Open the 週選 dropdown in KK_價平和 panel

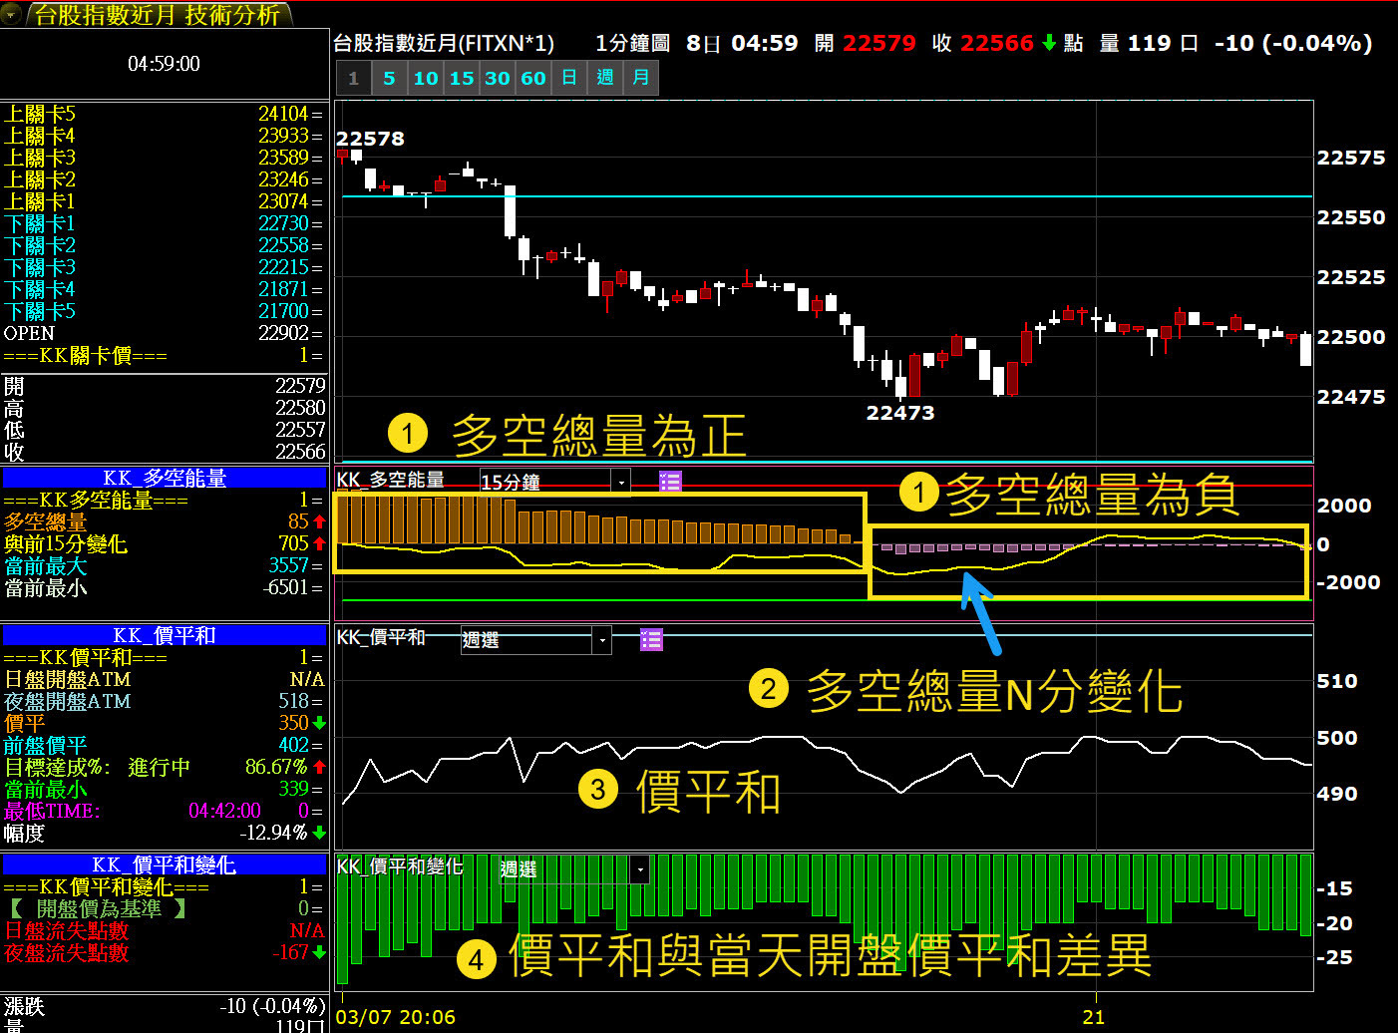point(601,640)
